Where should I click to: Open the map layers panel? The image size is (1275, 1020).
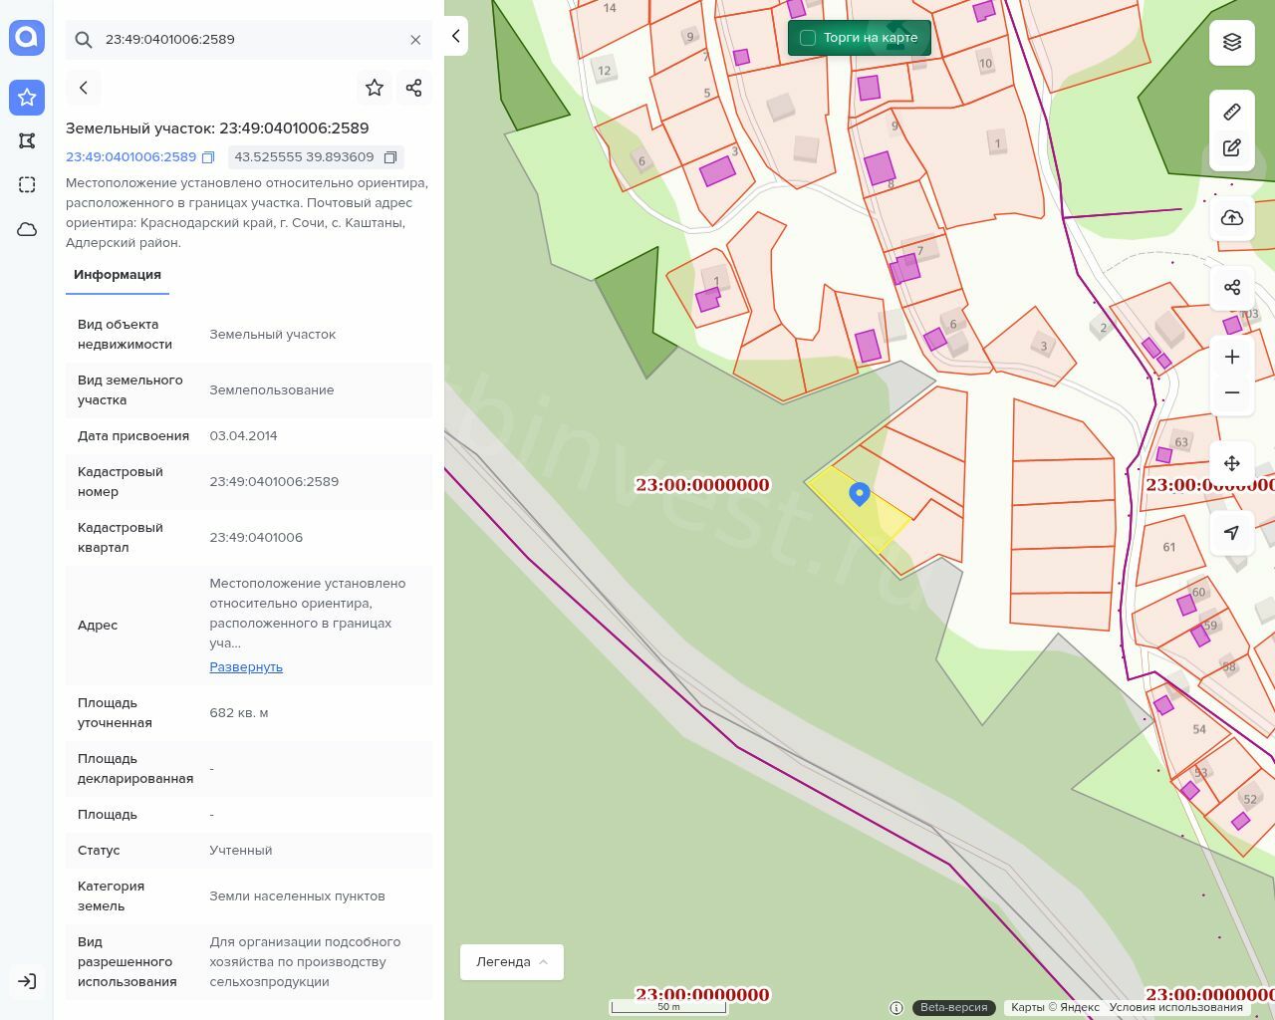pyautogui.click(x=1232, y=42)
